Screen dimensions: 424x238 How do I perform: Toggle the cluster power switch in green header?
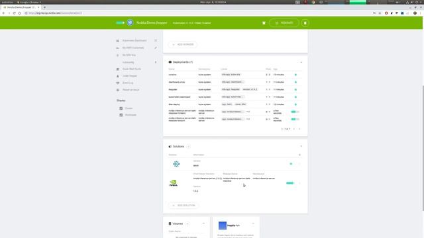(121, 23)
